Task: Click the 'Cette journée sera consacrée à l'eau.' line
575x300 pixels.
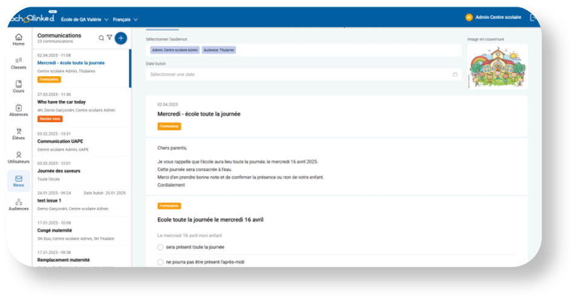Action: tap(194, 169)
